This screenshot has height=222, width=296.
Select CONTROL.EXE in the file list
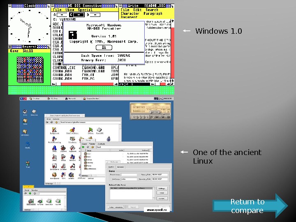[64, 67]
